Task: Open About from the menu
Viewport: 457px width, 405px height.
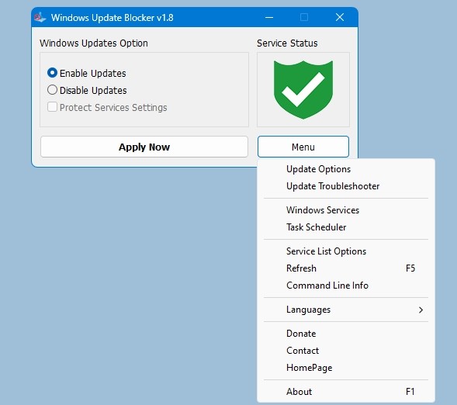Action: (346, 392)
